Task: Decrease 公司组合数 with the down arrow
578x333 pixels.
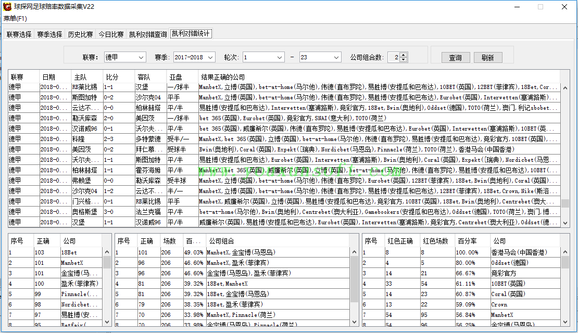Action: tap(403, 60)
